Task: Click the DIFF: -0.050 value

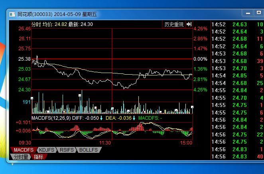Action: pos(85,118)
